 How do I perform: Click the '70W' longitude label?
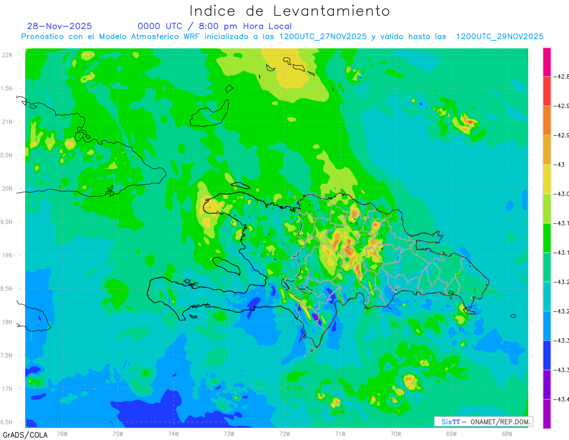coord(396,434)
